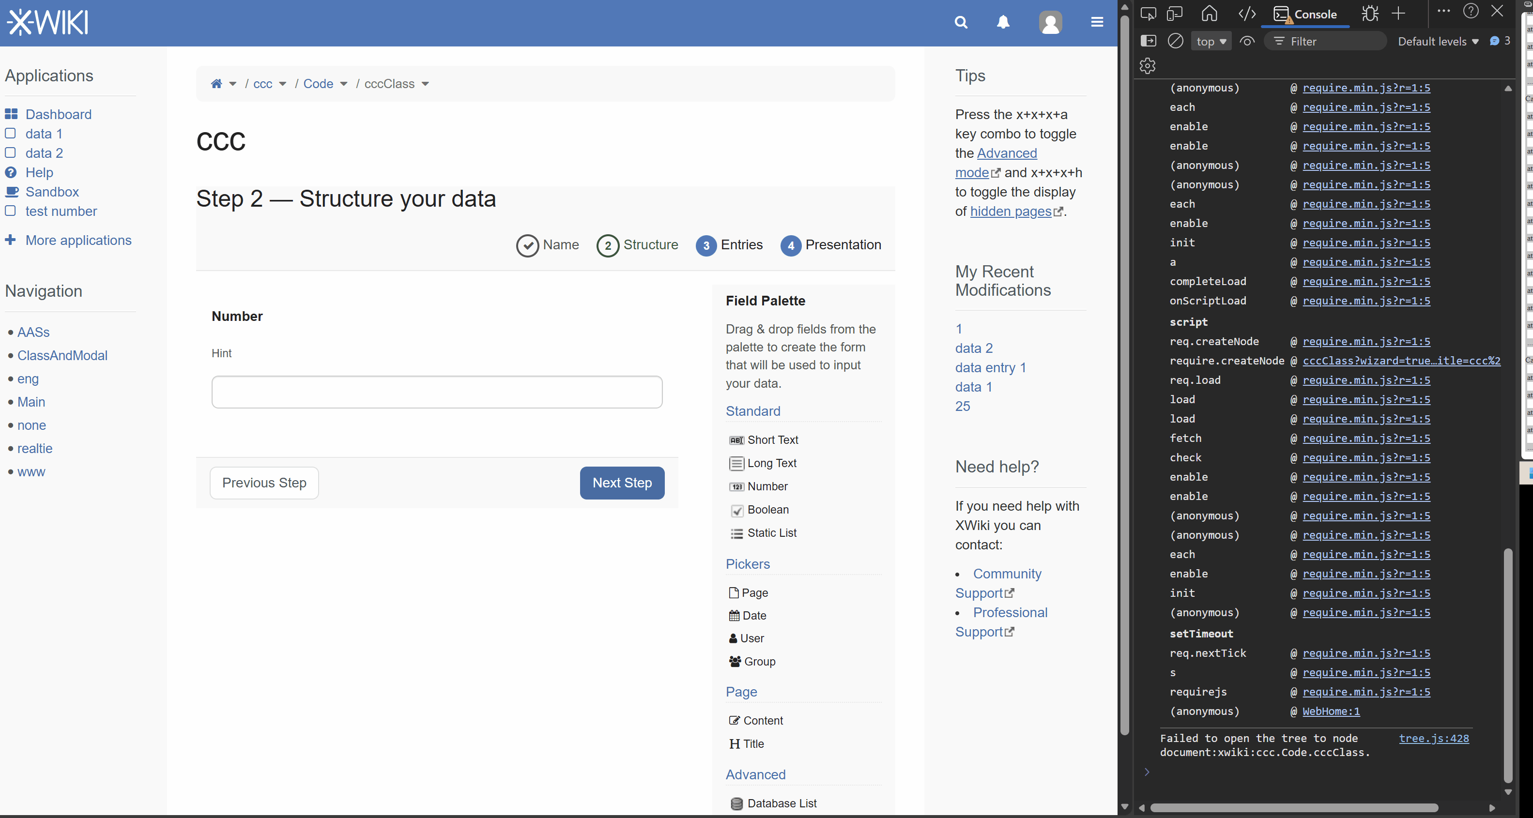Open the top context selector

pos(1211,41)
